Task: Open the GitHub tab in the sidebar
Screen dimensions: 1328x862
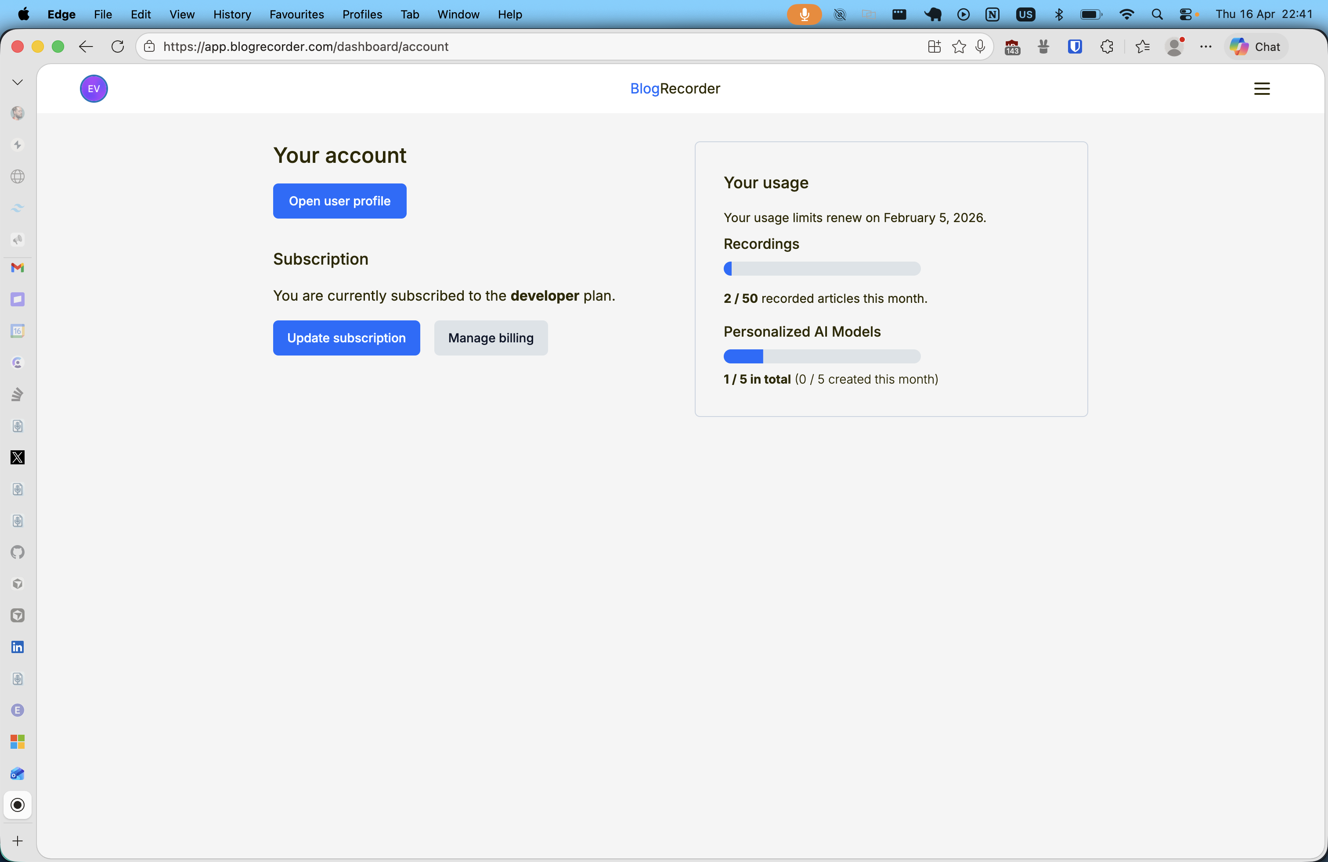Action: [17, 553]
